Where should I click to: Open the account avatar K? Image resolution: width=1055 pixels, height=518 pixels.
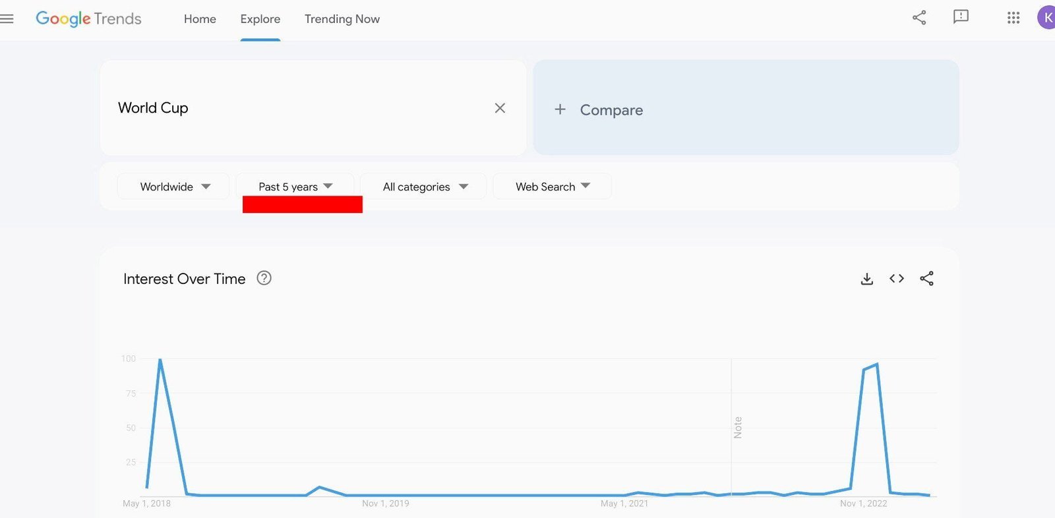[1046, 18]
